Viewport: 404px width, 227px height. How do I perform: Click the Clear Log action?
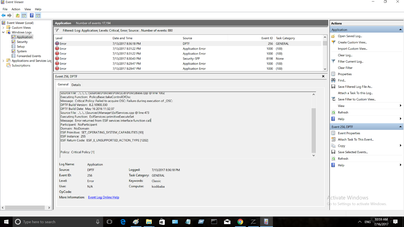(345, 55)
